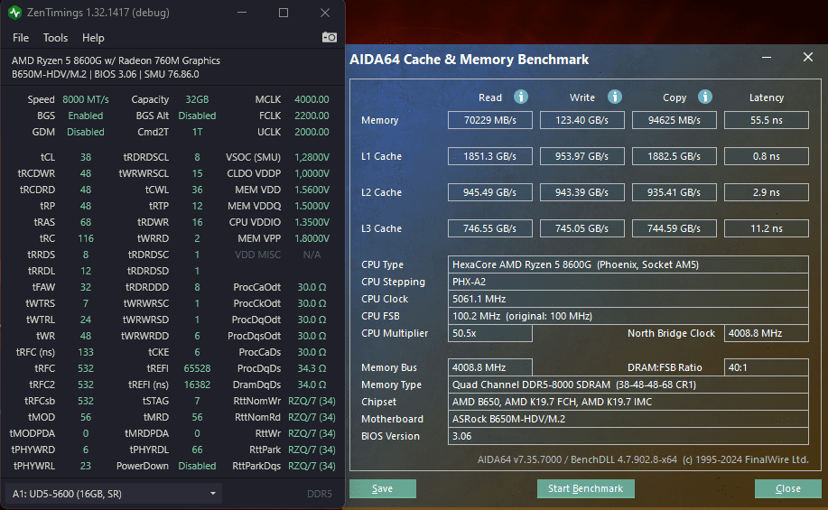Click the North Bridge Clock field 4008.8 MHz

tap(767, 333)
